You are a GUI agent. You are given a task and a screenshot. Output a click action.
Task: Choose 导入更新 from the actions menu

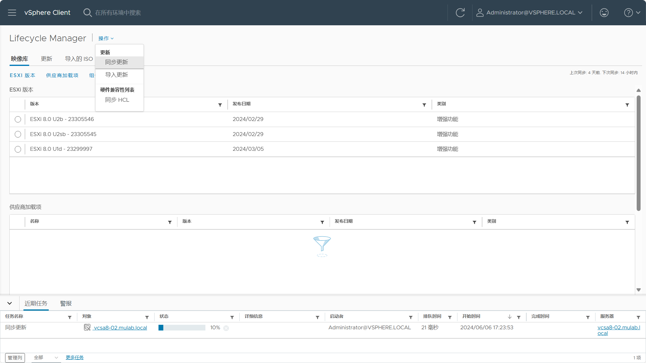119,75
